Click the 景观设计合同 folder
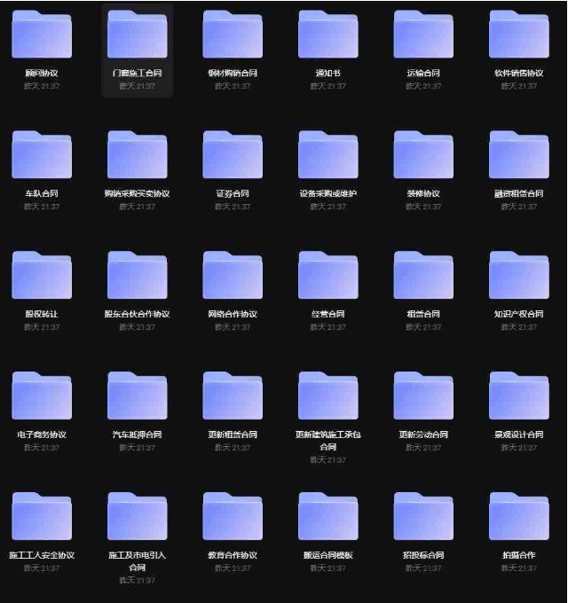568x603 pixels. point(519,397)
